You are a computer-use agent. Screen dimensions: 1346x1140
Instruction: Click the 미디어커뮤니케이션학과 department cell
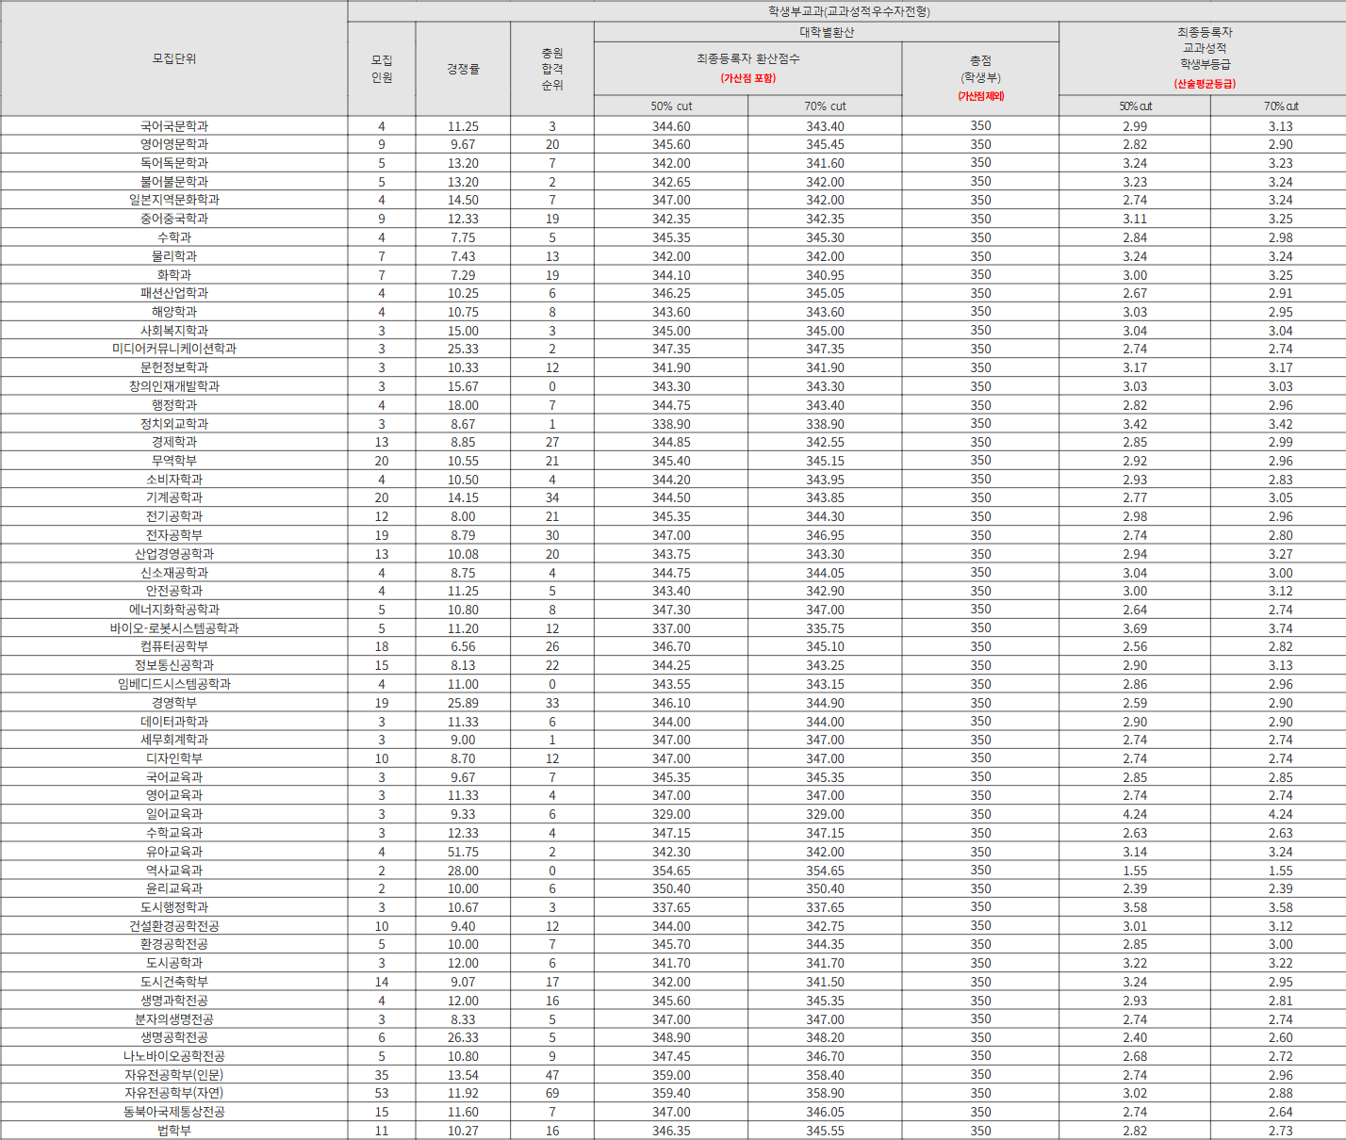(174, 349)
